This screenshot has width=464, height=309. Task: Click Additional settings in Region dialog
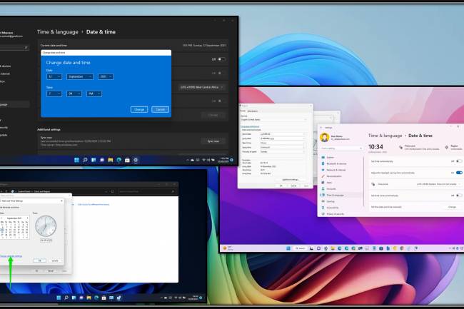coord(291,180)
